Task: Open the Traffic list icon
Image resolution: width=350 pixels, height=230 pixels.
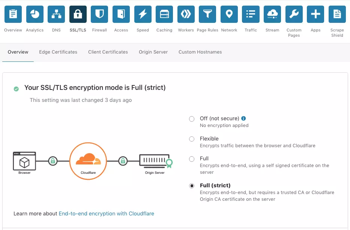Action: (251, 14)
